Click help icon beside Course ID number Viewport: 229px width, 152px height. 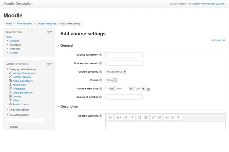click(101, 97)
